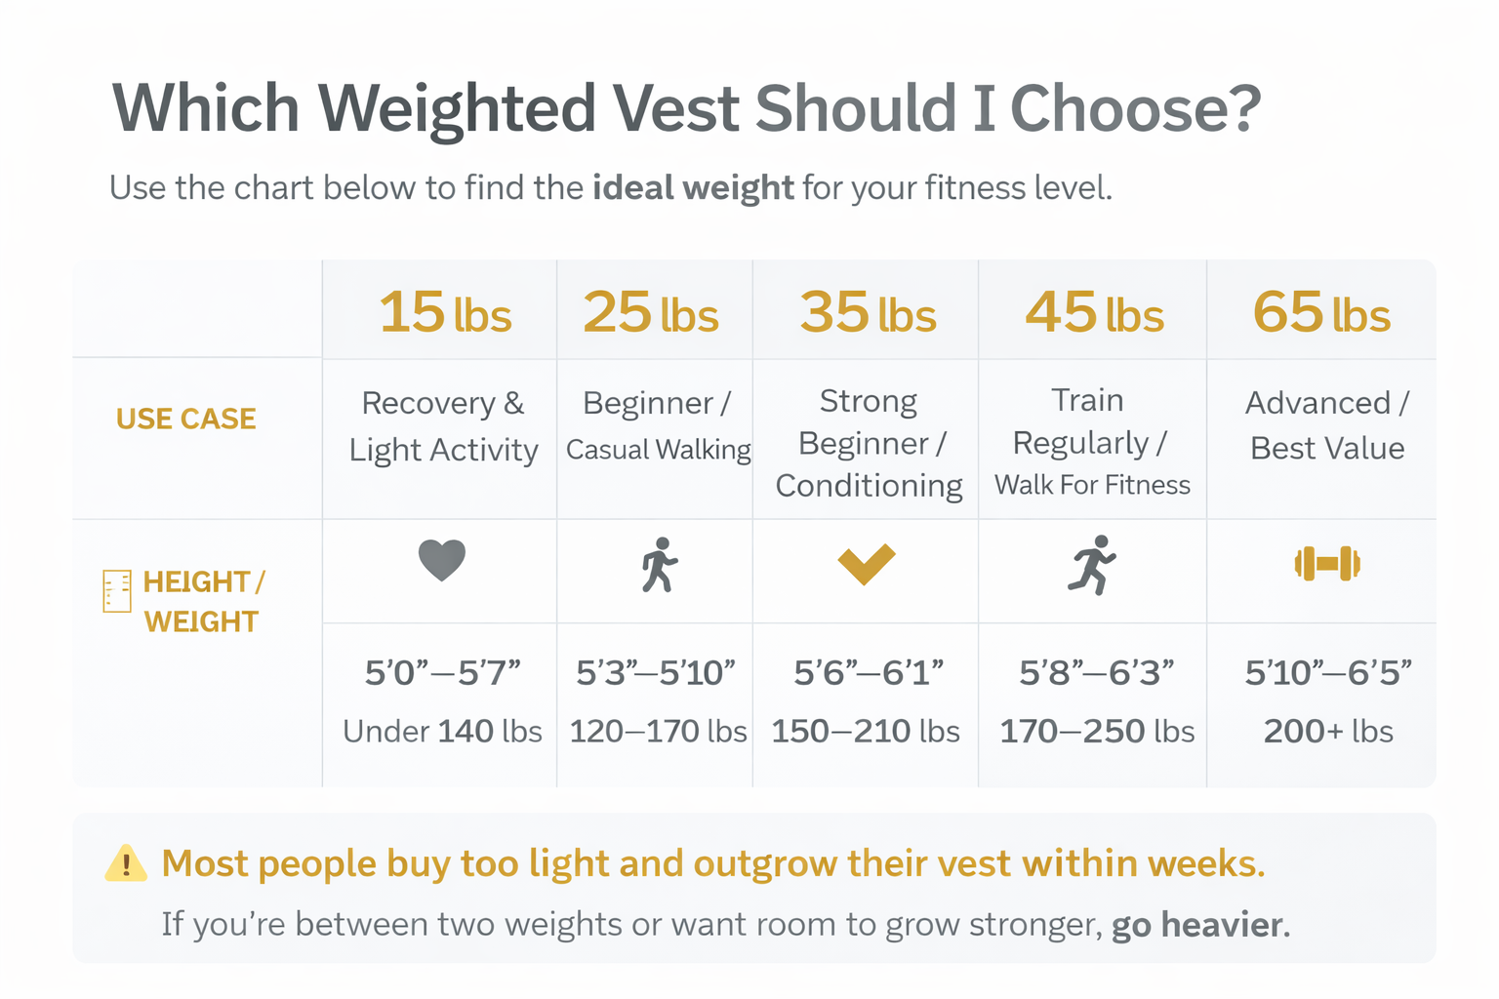Select the 25 lbs column header
This screenshot has width=1499, height=999.
[651, 313]
